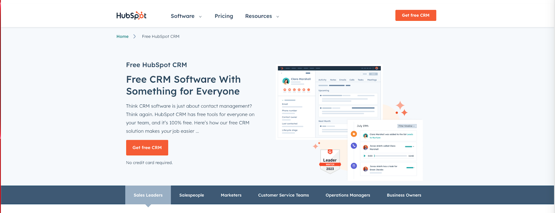Click the purple task timeline icon
This screenshot has height=213, width=555.
(x=354, y=166)
